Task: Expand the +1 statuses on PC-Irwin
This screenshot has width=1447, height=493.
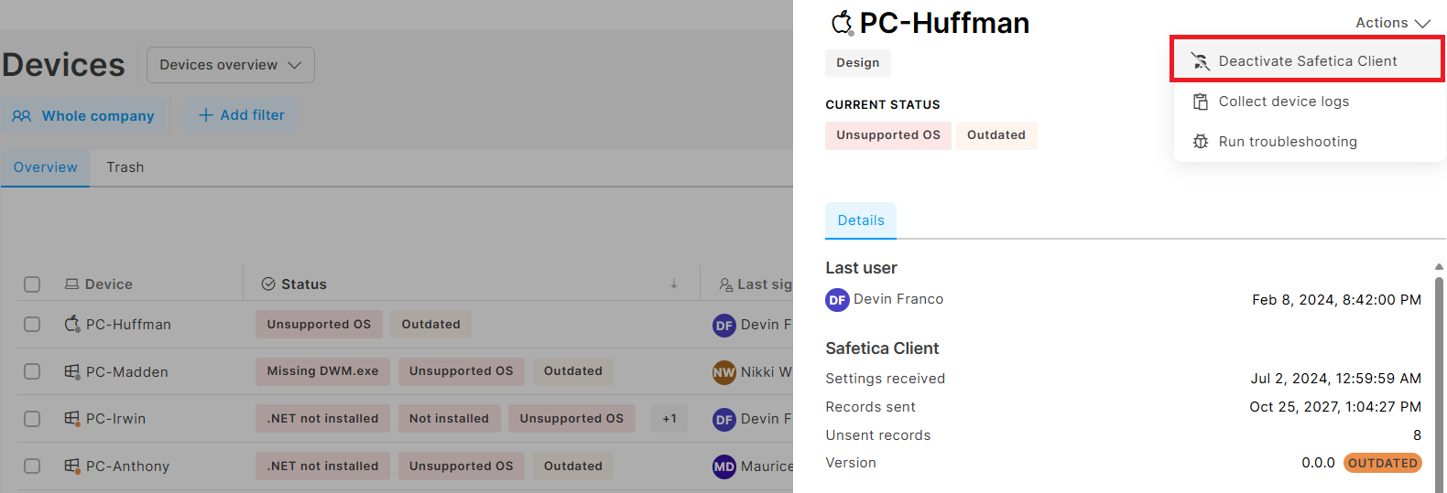Action: pos(669,419)
